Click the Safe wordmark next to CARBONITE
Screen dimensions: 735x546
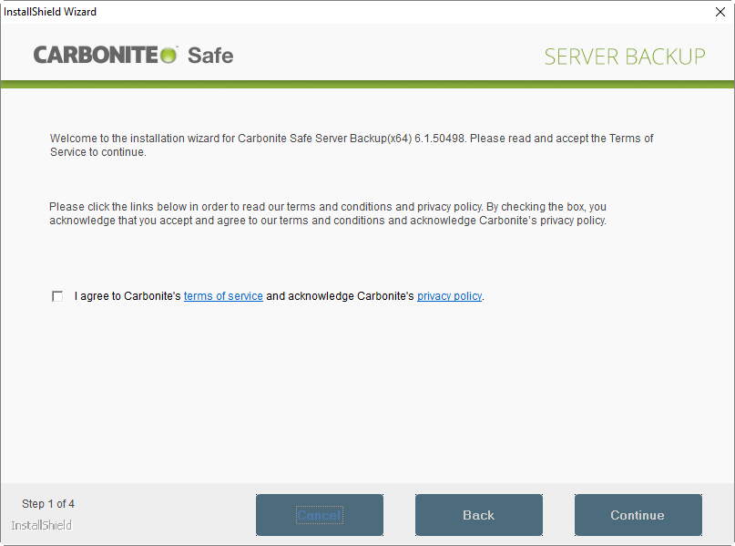(x=210, y=56)
